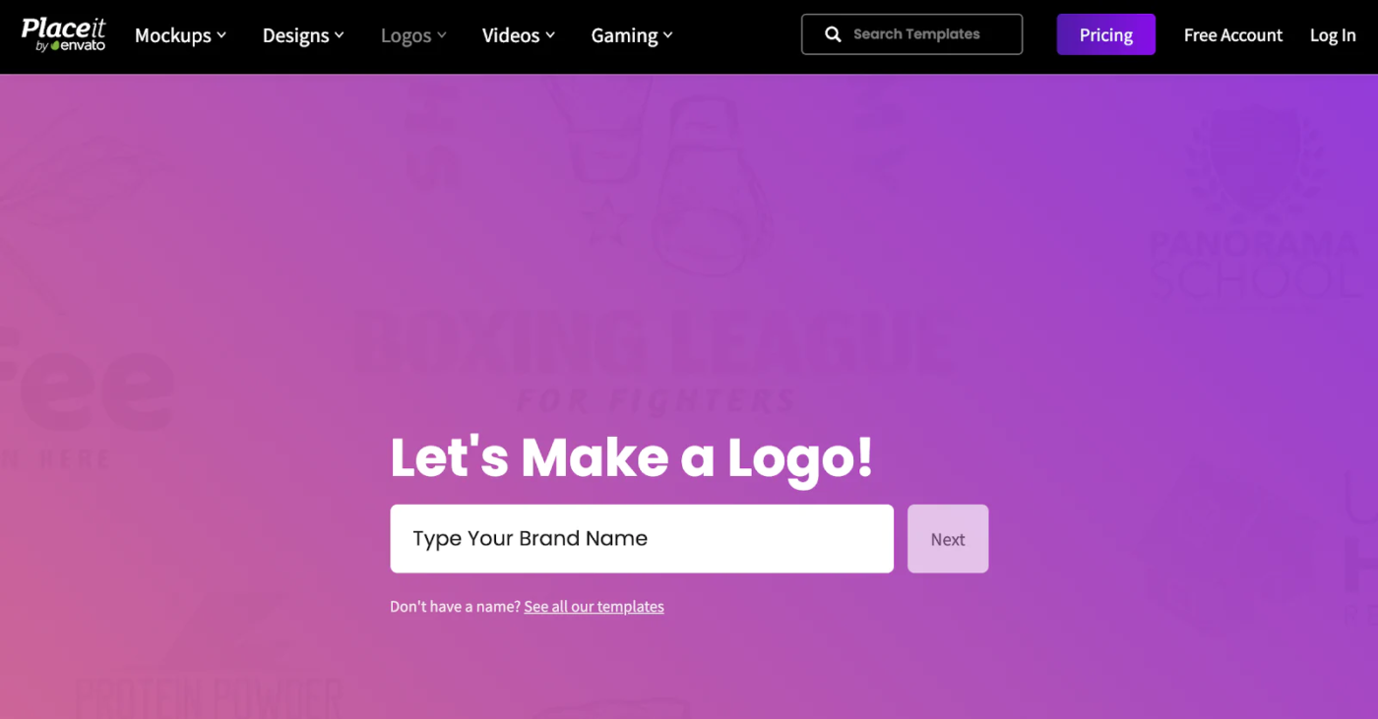This screenshot has width=1378, height=719.
Task: Click the Next button
Action: click(x=948, y=539)
